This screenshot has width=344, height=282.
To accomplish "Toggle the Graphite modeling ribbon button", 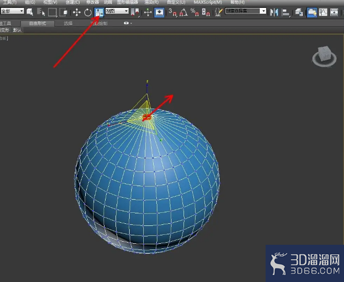I will pyautogui.click(x=312, y=13).
